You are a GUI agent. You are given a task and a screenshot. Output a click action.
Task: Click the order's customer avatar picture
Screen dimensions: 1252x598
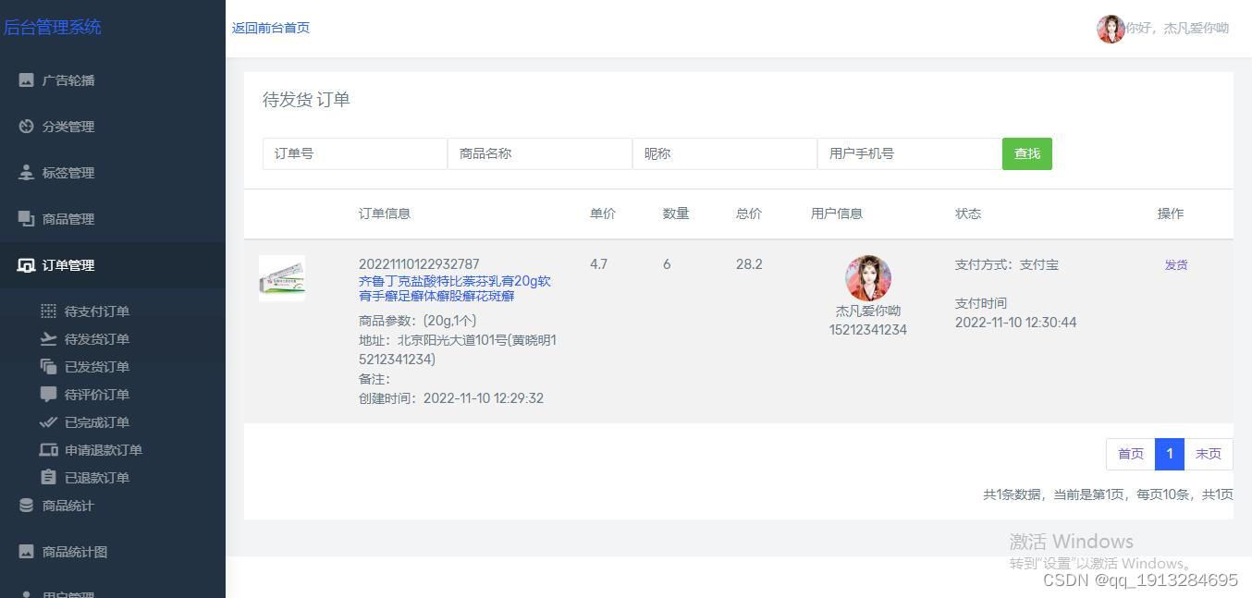point(868,278)
